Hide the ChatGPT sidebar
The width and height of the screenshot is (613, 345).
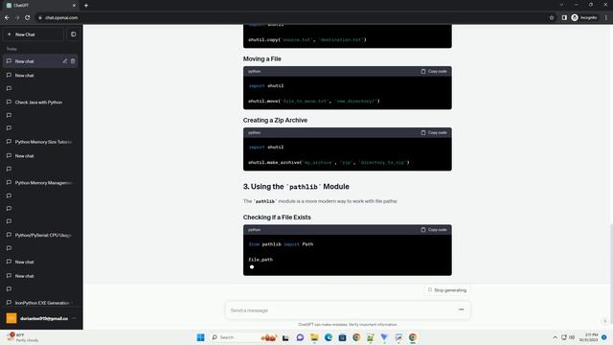click(x=73, y=34)
